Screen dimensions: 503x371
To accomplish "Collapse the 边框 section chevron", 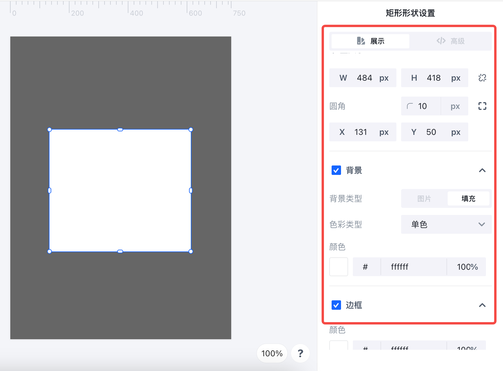I will (x=482, y=305).
